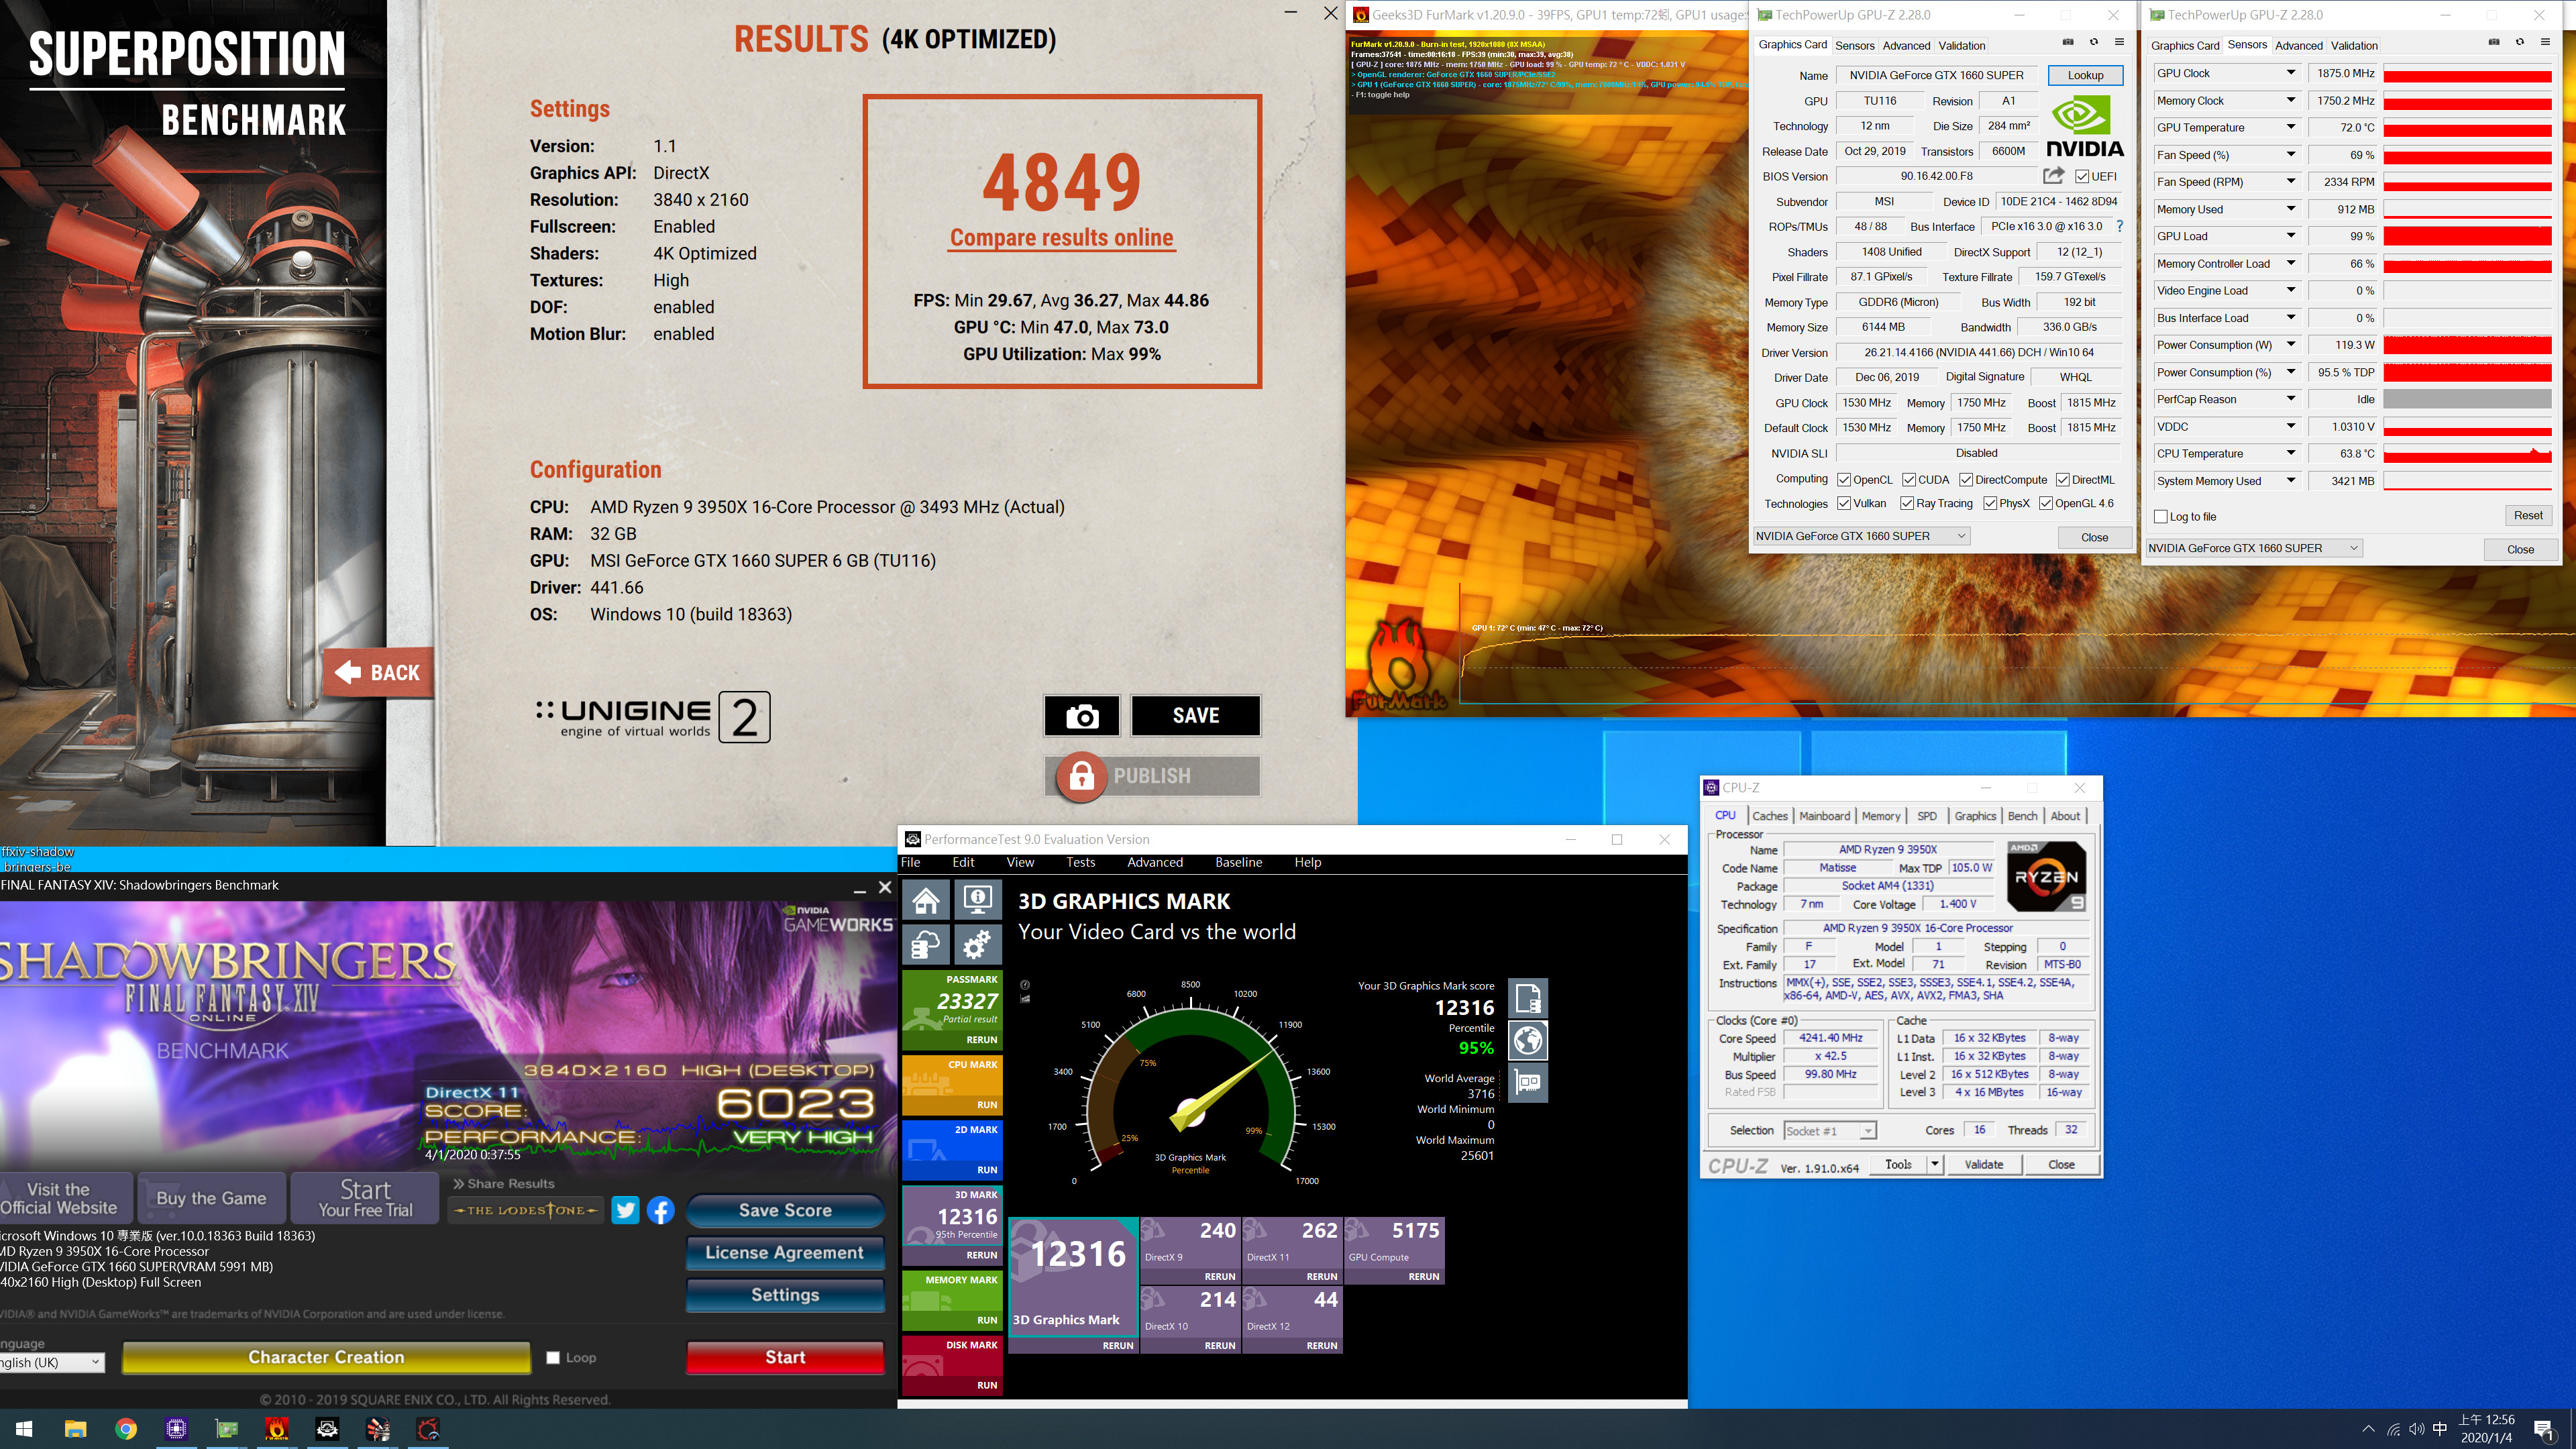This screenshot has height=1449, width=2576.
Task: Toggle the CUDA checkbox in GPU-Z
Action: (1909, 480)
